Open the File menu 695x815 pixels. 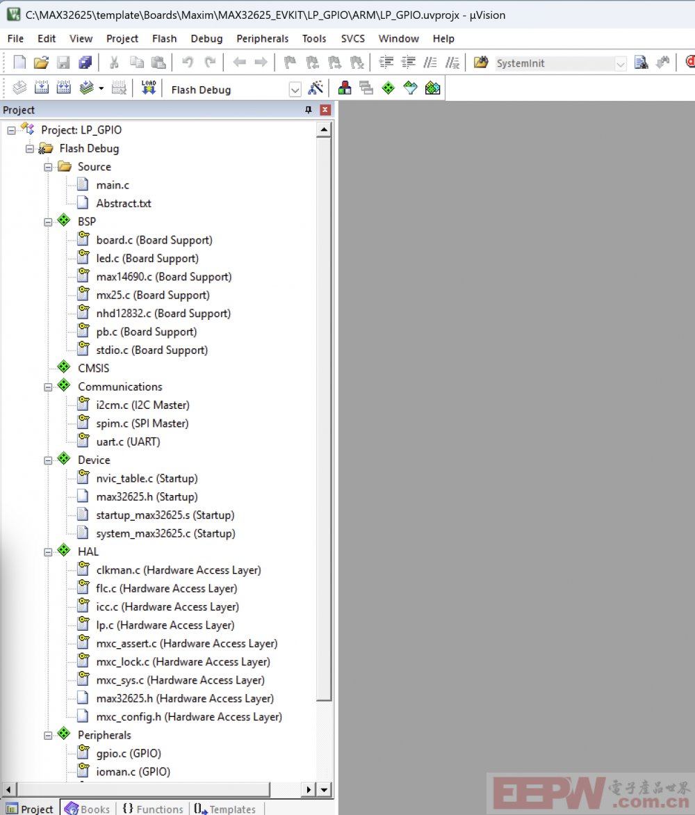click(15, 38)
